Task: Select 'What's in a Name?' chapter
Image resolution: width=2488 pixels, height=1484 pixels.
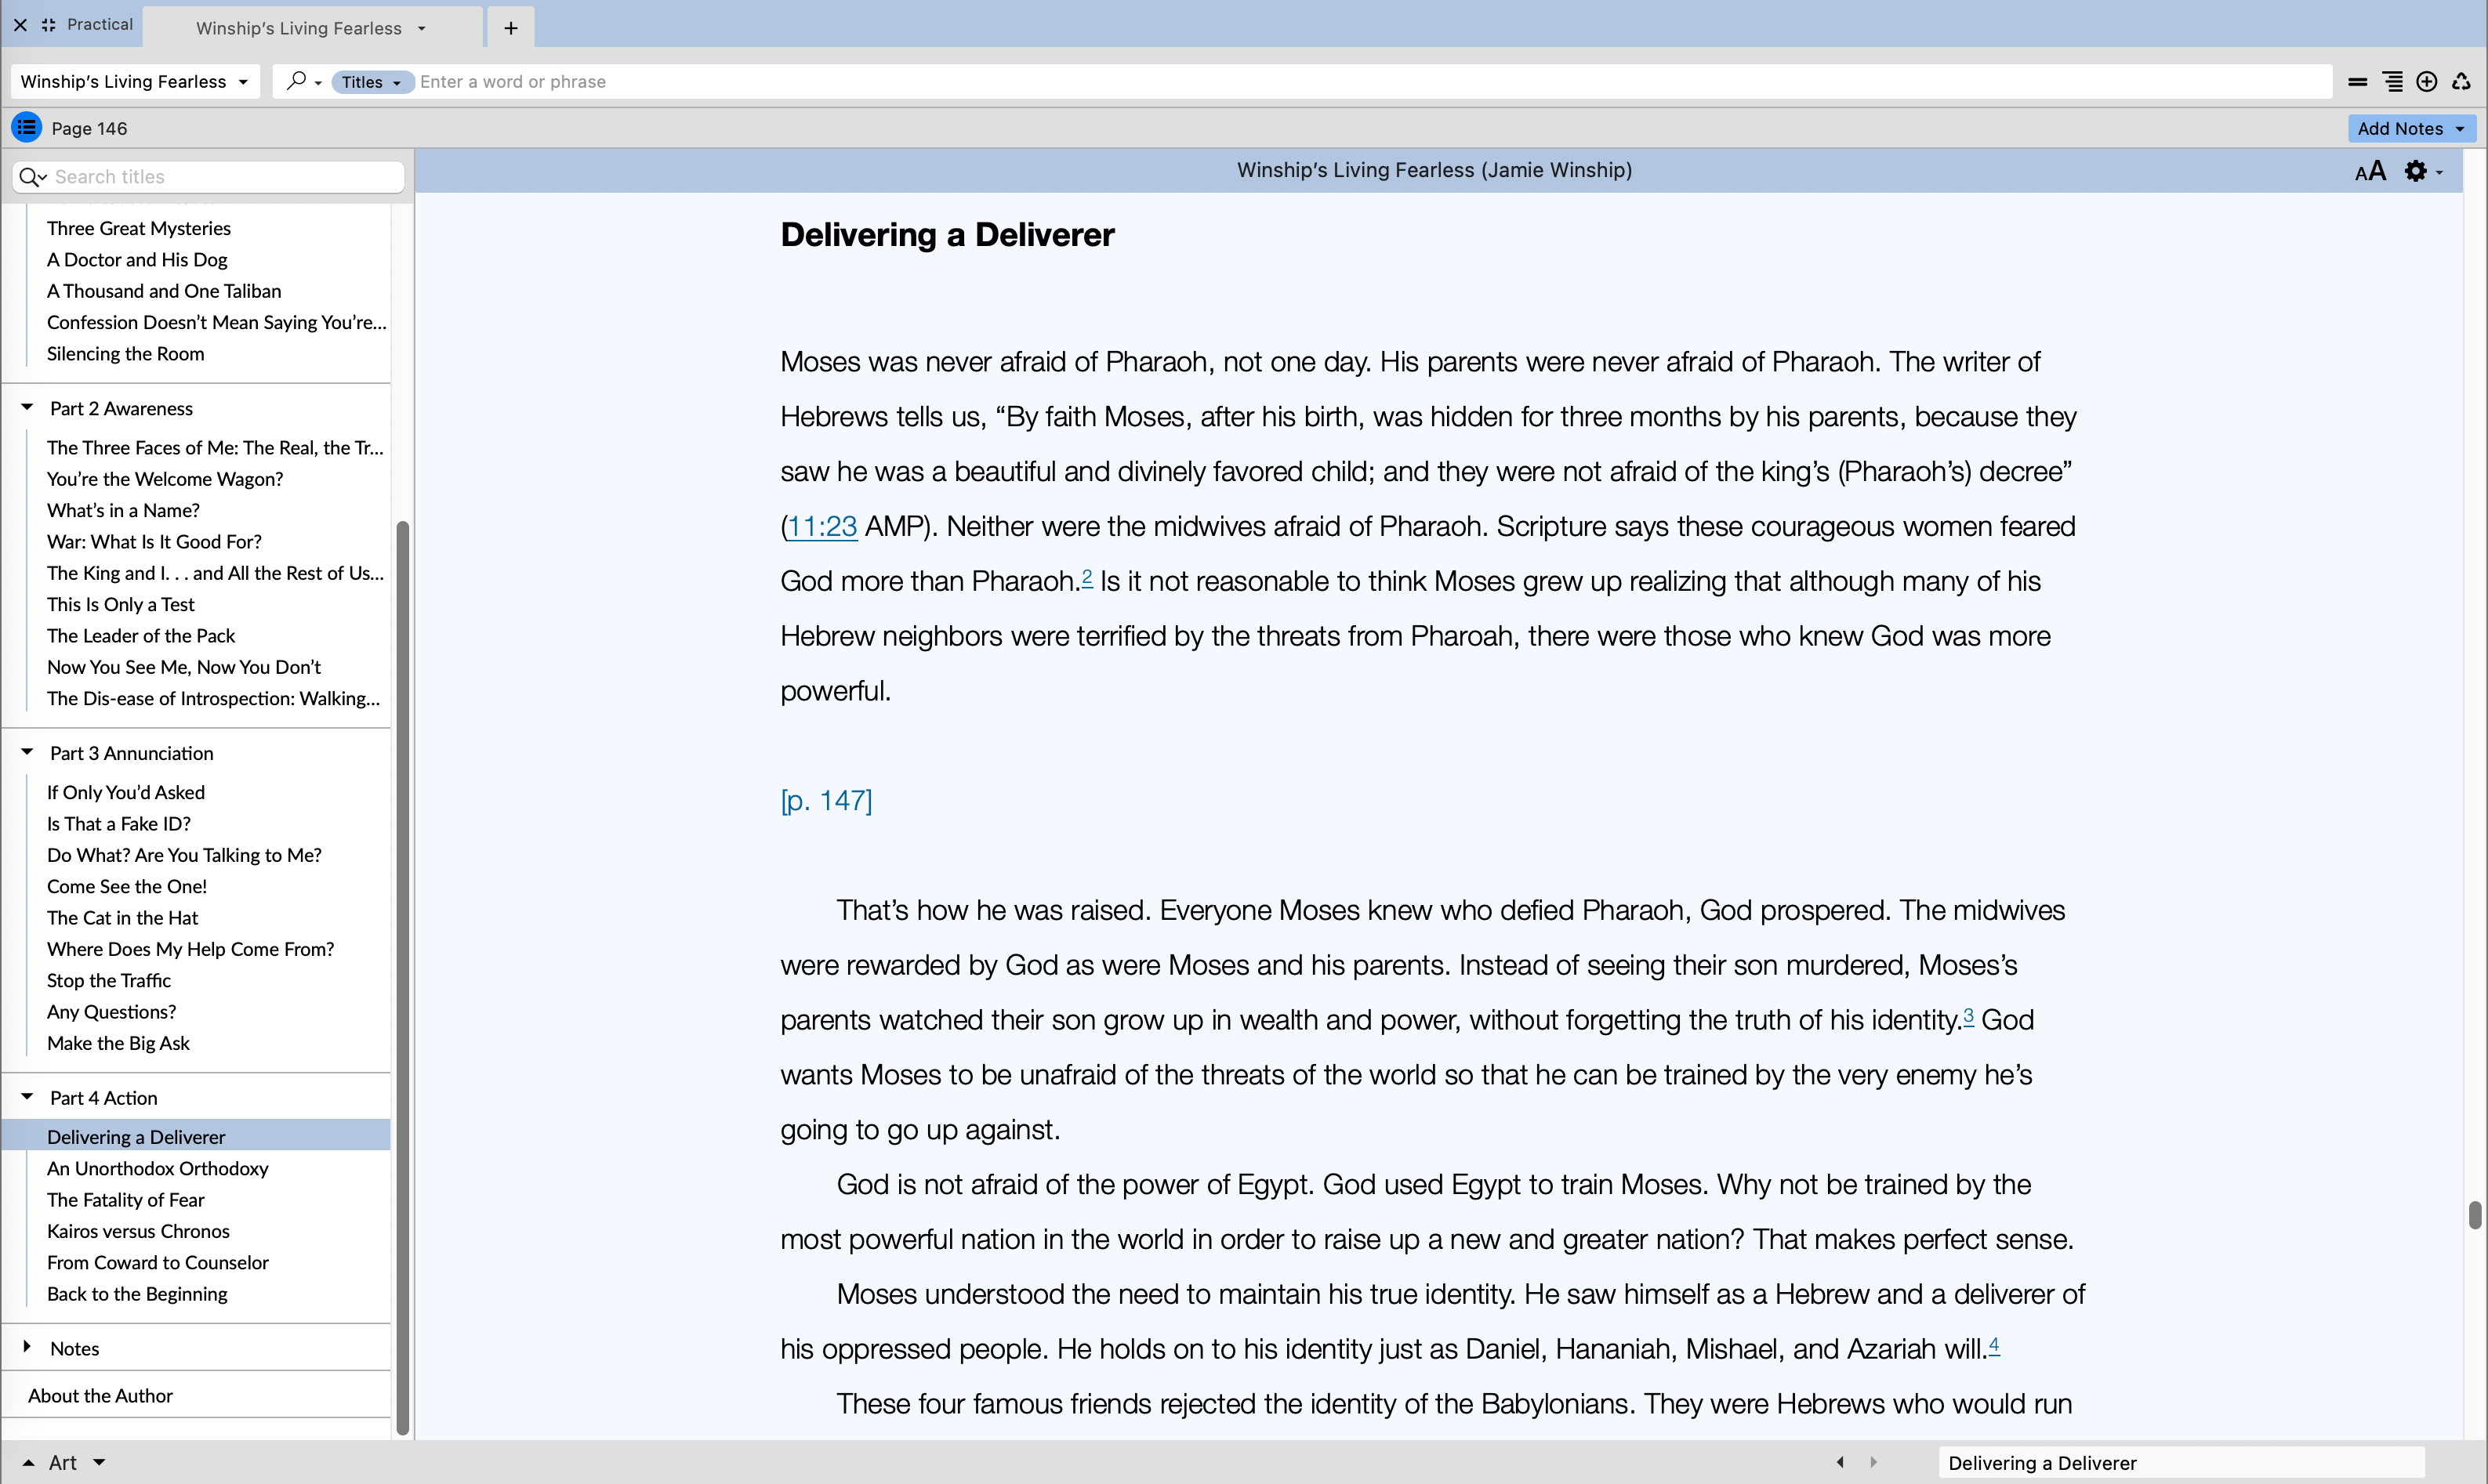Action: point(123,510)
